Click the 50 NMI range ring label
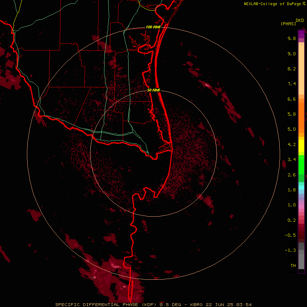The width and height of the screenshot is (307, 307). tap(153, 90)
